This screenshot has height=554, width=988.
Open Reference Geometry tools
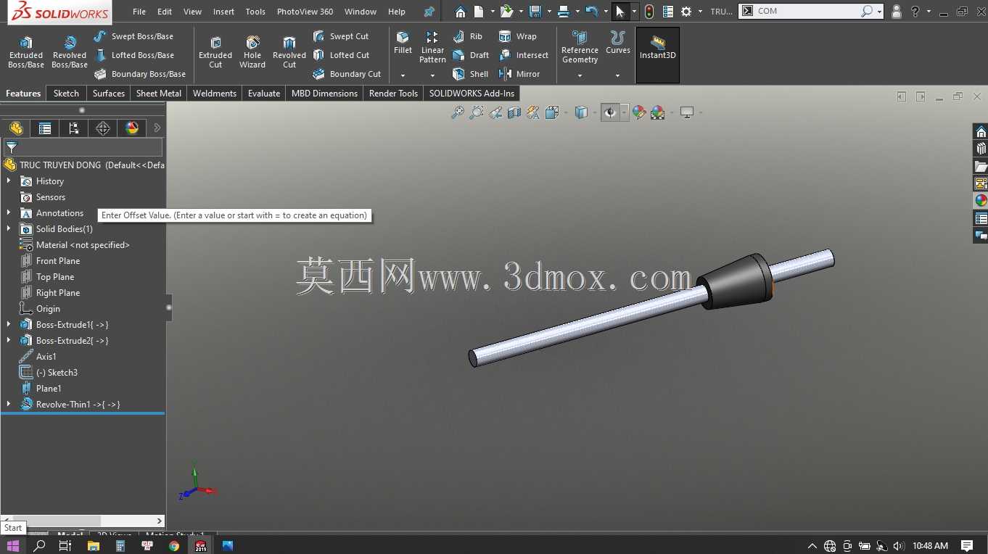click(x=580, y=47)
